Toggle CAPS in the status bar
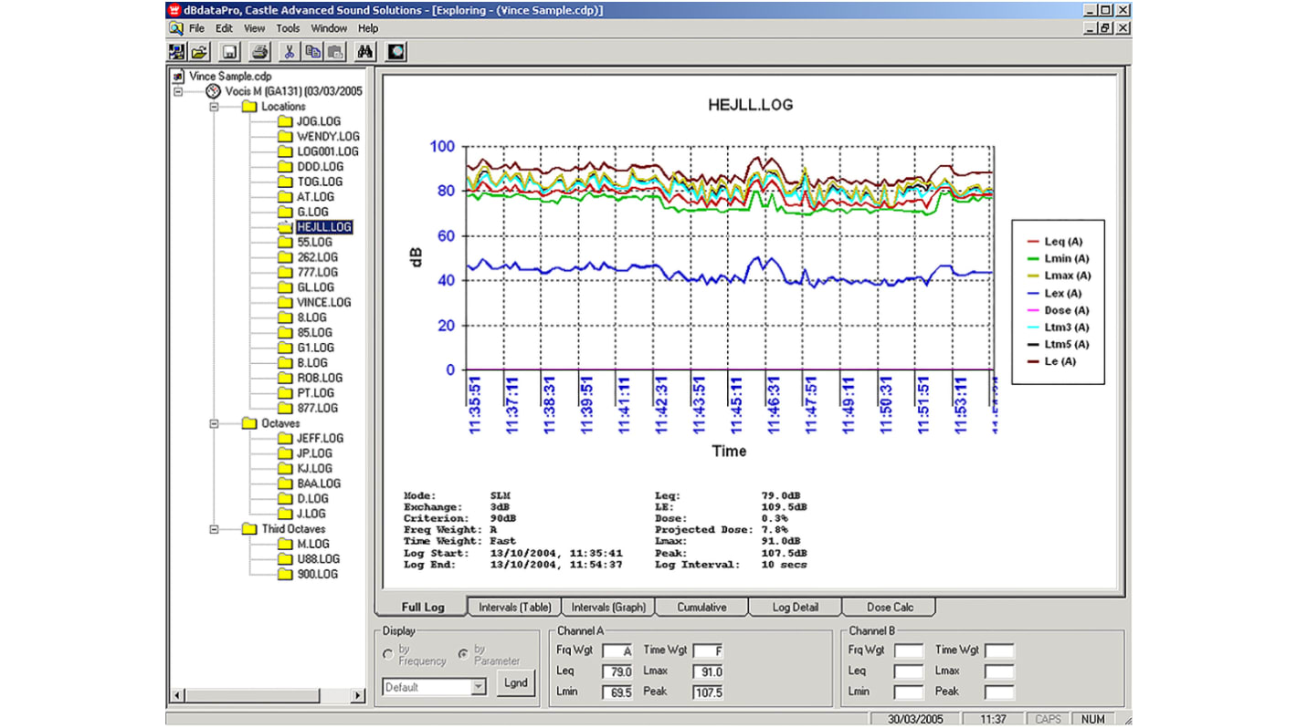Screen dimensions: 1297x728 (1047, 718)
